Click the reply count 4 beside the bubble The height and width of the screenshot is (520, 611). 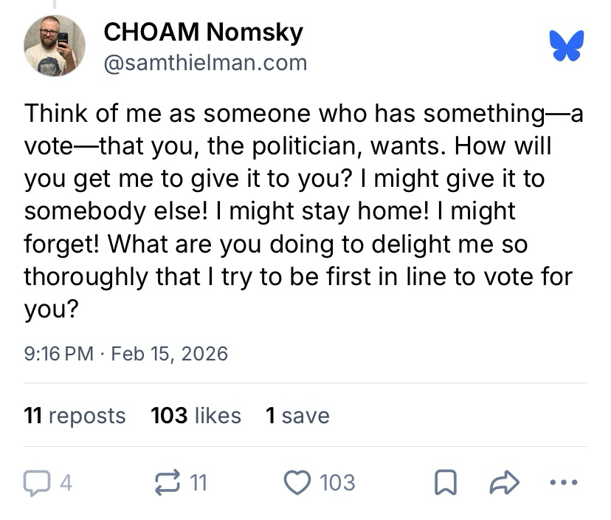pyautogui.click(x=66, y=483)
